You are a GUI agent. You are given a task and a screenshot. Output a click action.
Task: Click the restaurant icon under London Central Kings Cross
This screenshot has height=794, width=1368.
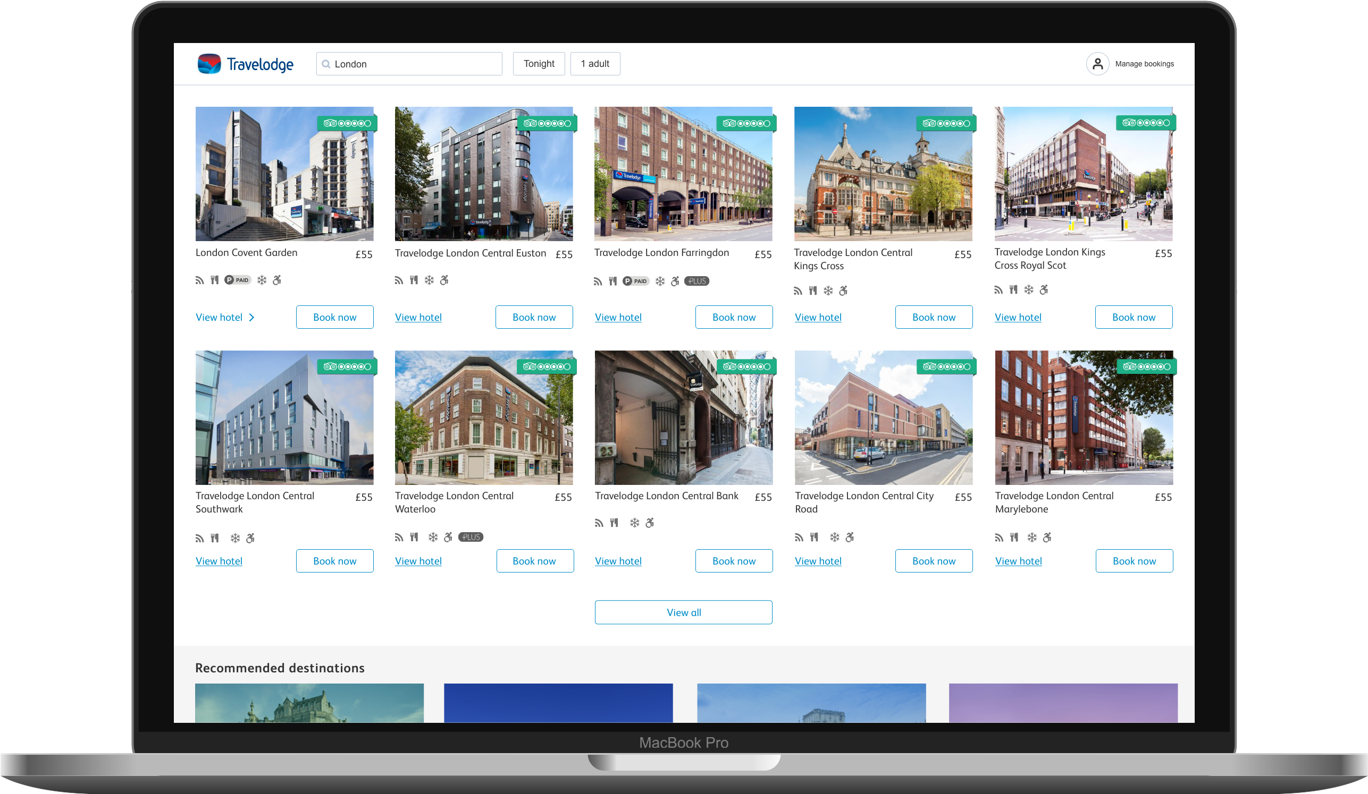pyautogui.click(x=812, y=291)
